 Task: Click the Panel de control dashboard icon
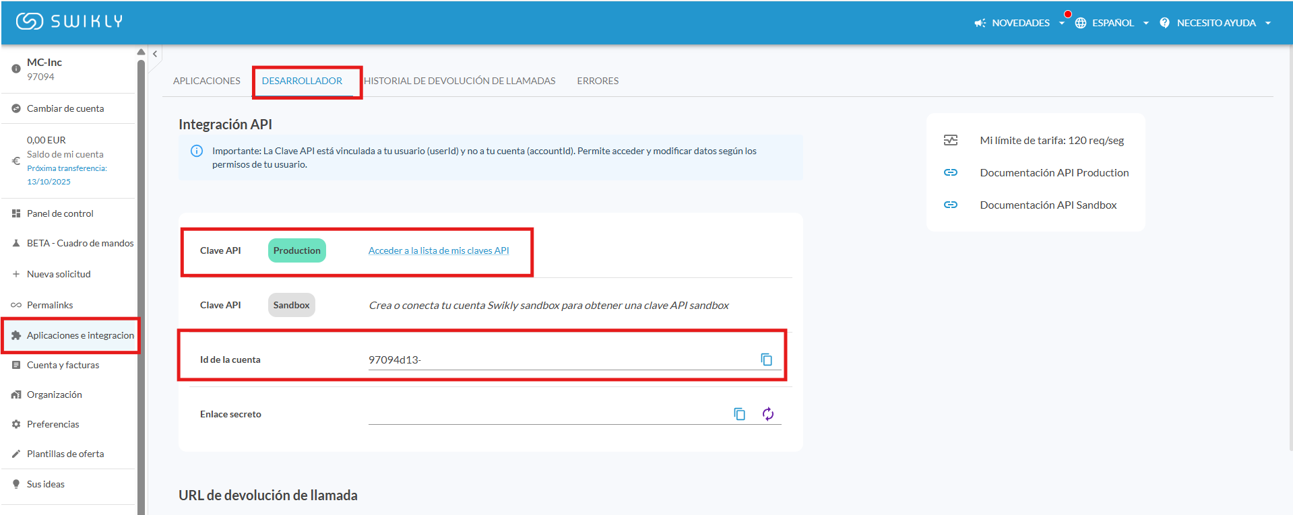point(16,213)
